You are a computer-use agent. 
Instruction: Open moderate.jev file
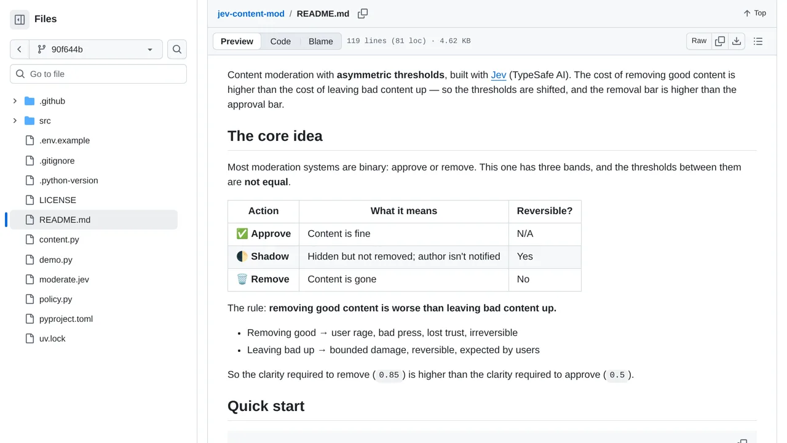(x=64, y=279)
